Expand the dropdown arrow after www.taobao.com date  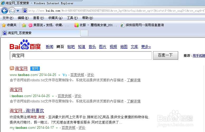pyautogui.click(x=59, y=75)
